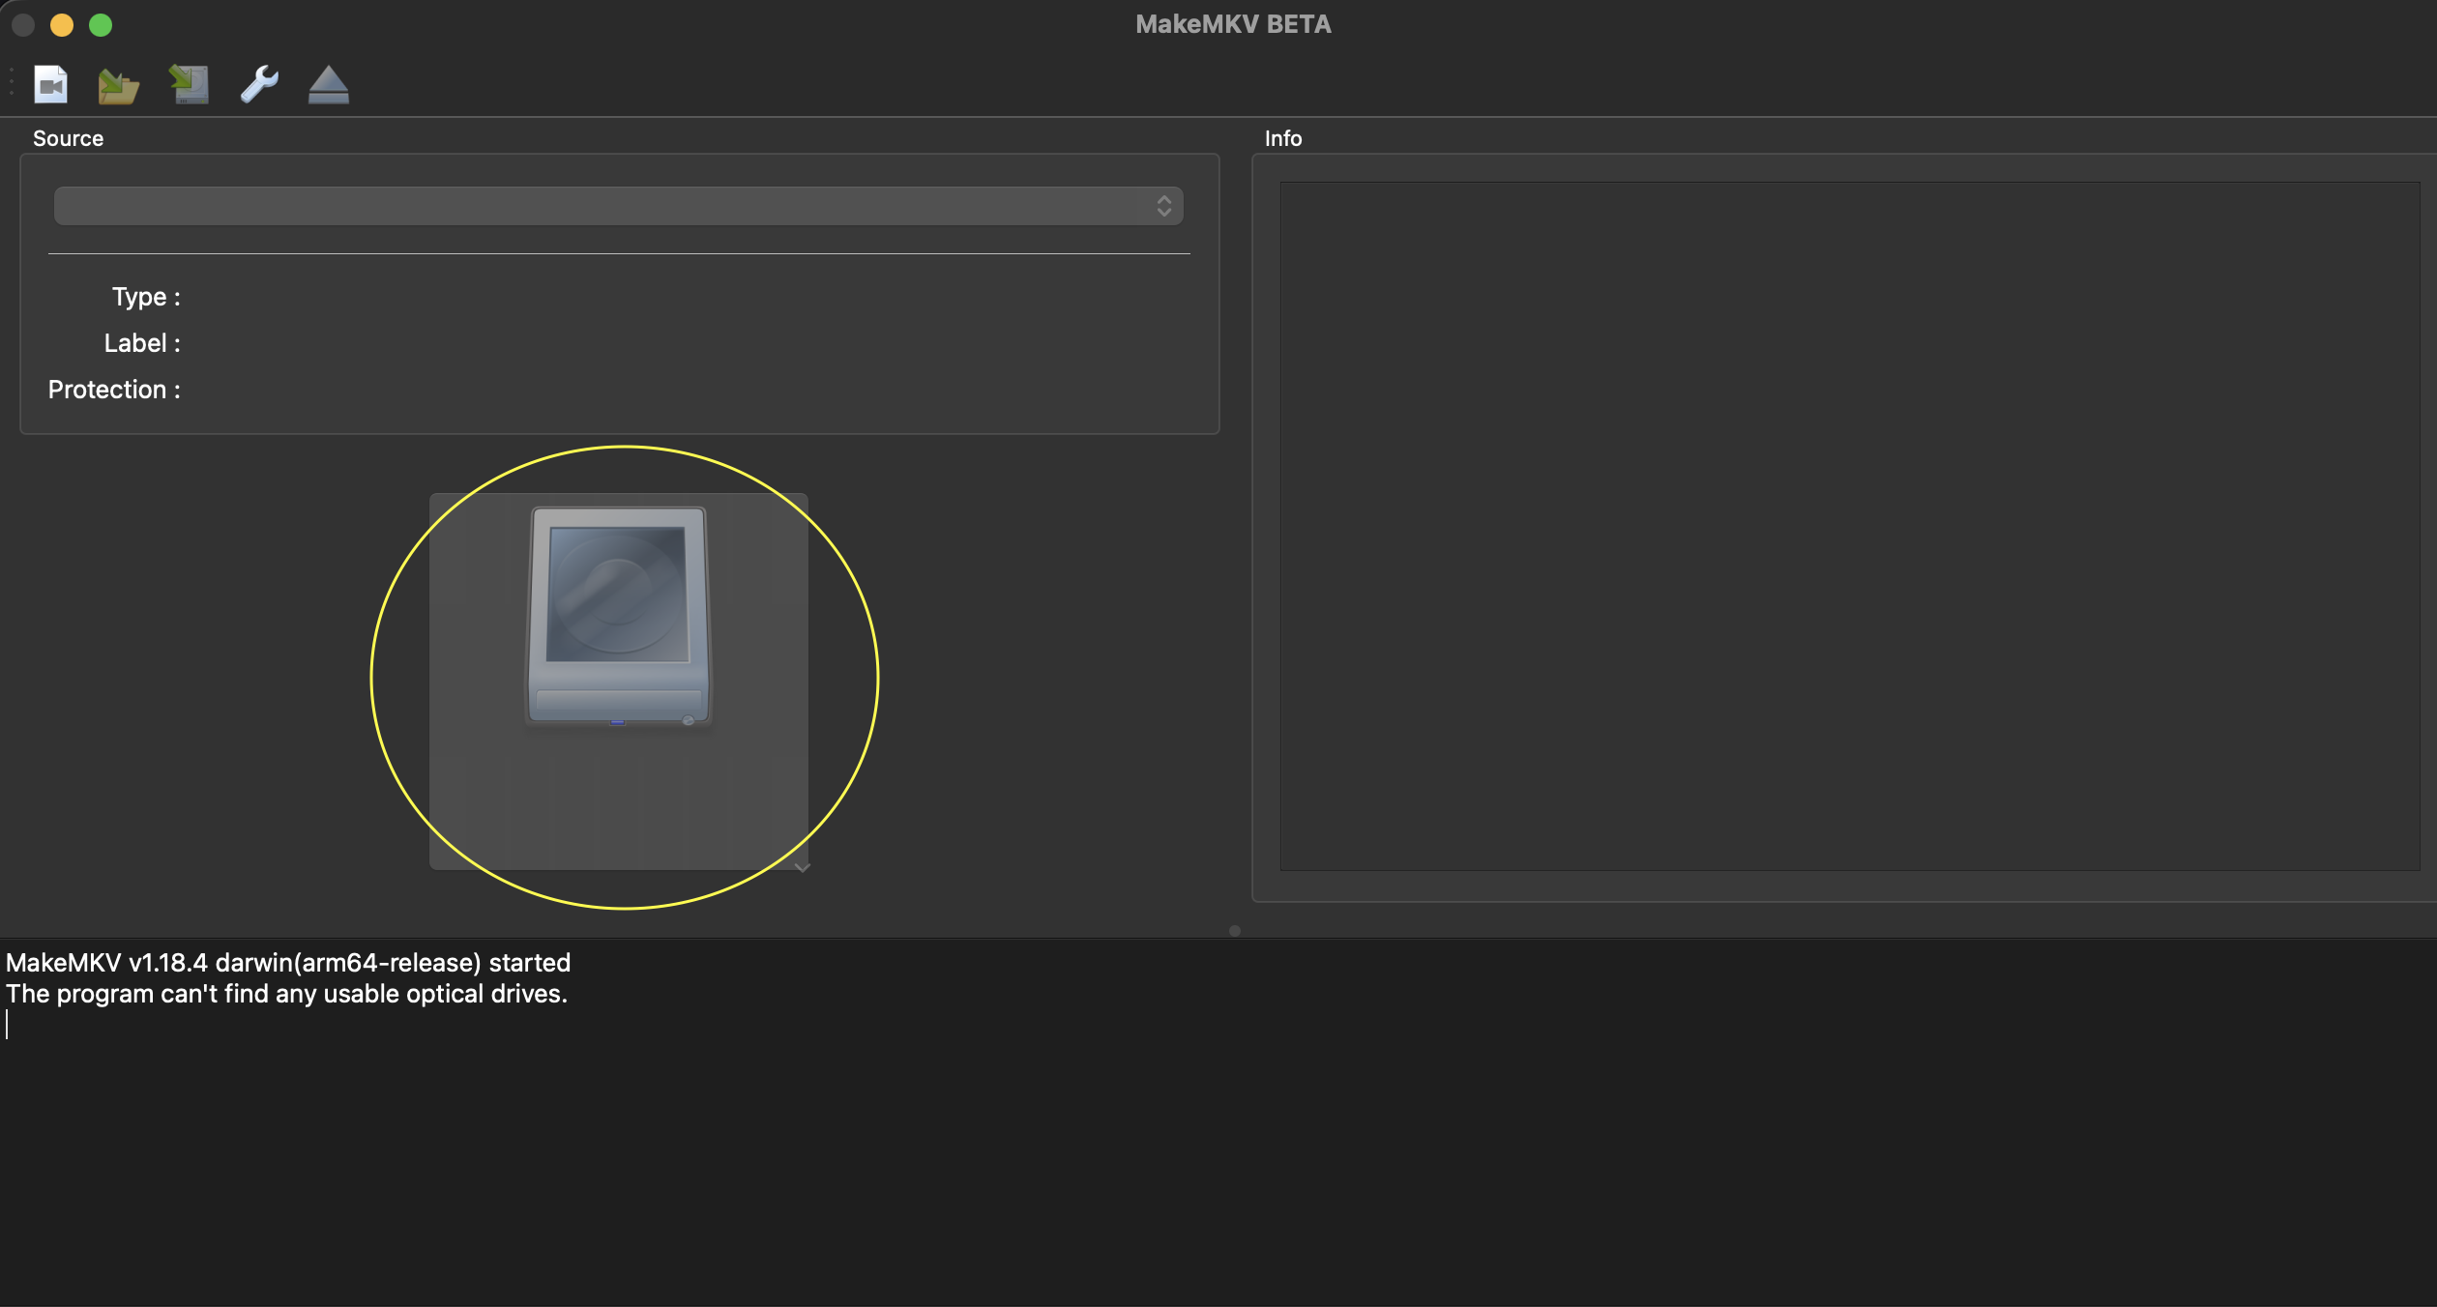The height and width of the screenshot is (1307, 2437).
Task: Open Preferences with the wrench icon
Action: pos(259,85)
